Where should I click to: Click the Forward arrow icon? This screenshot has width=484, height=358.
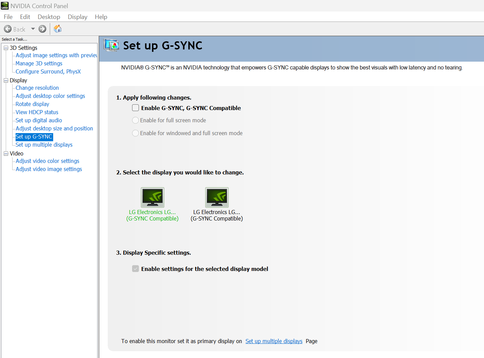42,29
